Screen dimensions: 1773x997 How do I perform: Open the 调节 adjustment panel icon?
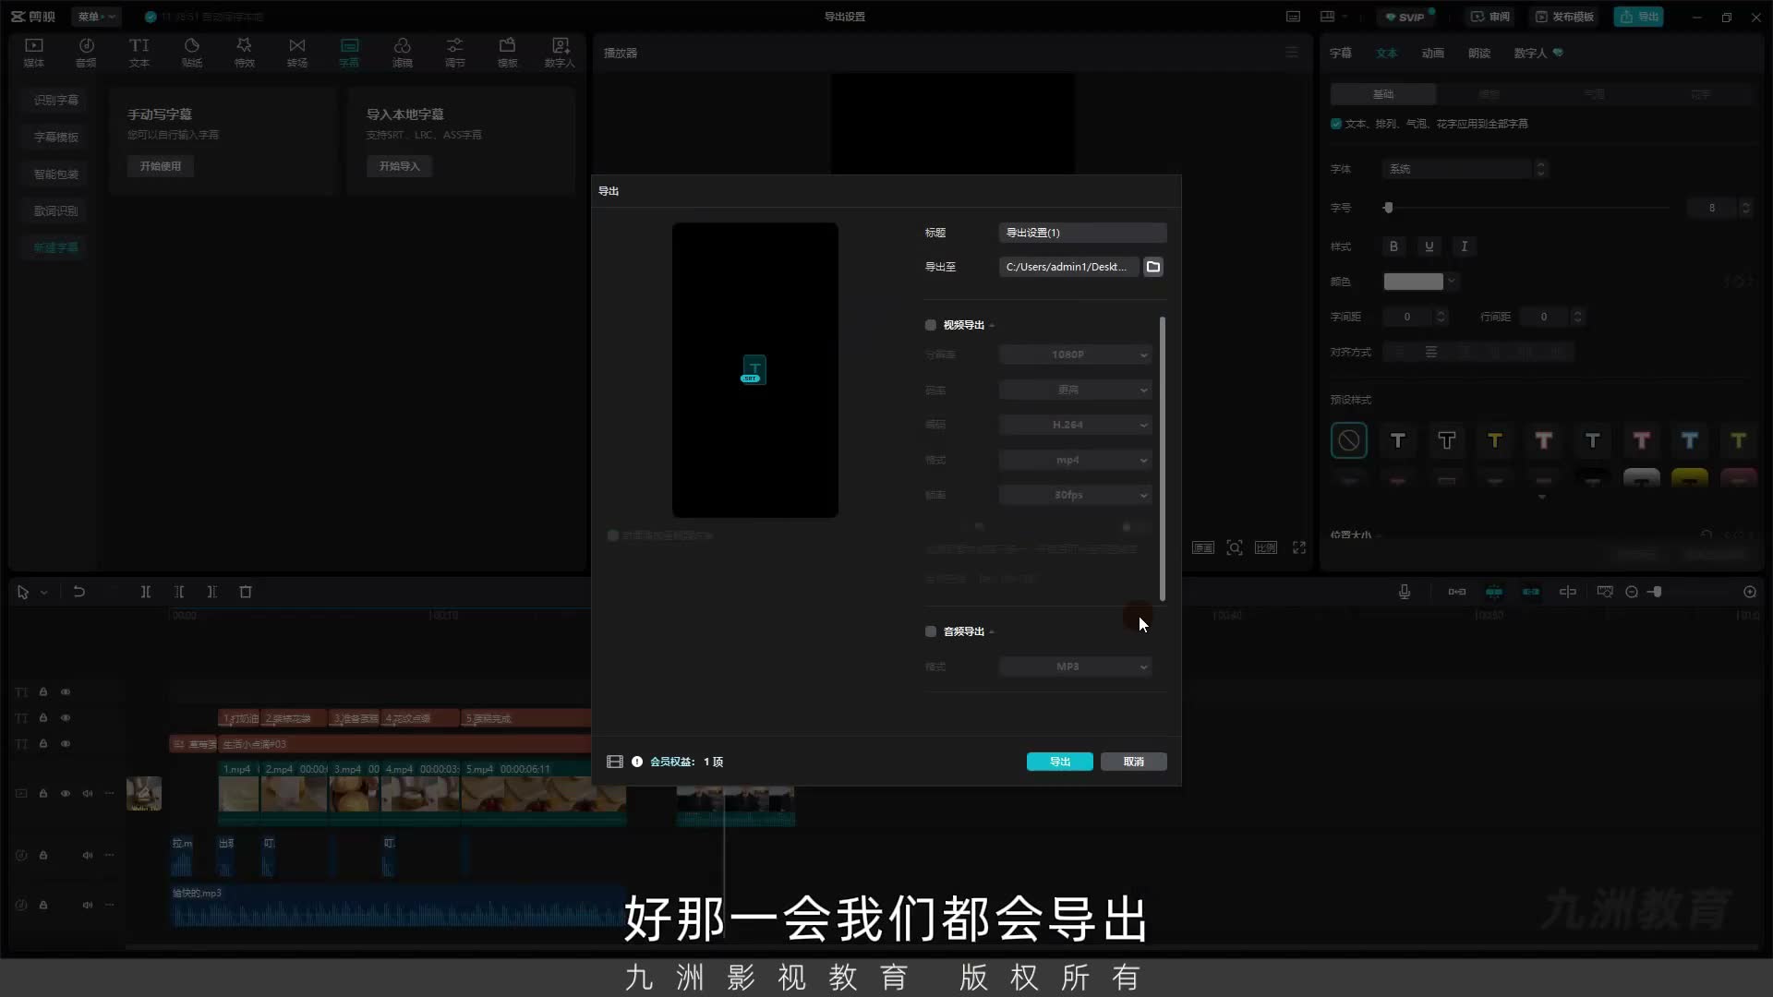pyautogui.click(x=454, y=53)
